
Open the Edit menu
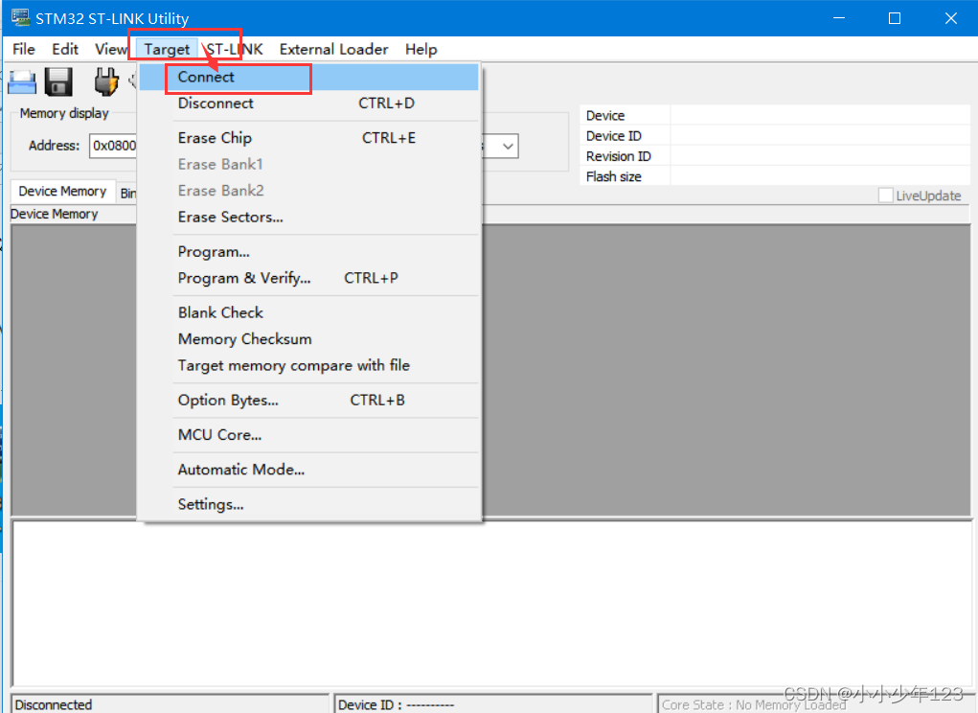[x=65, y=49]
